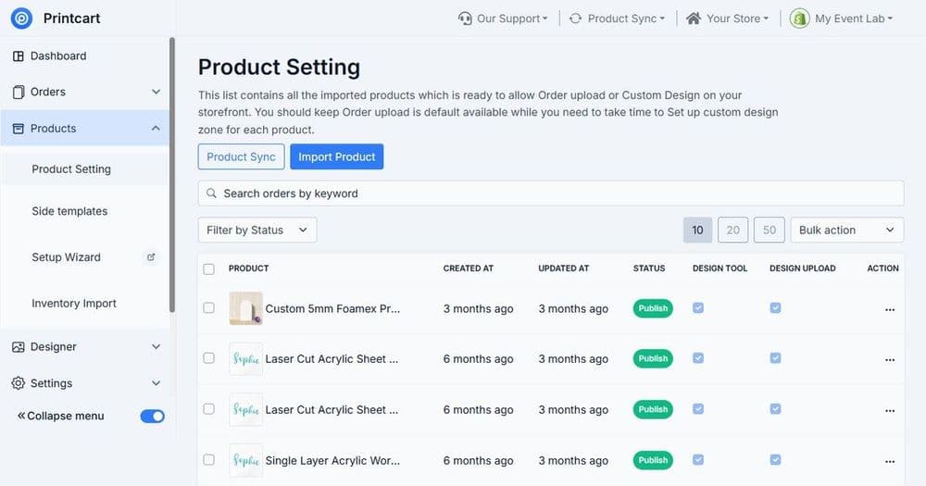The width and height of the screenshot is (926, 486).
Task: Click the Settings gear icon
Action: pos(19,383)
